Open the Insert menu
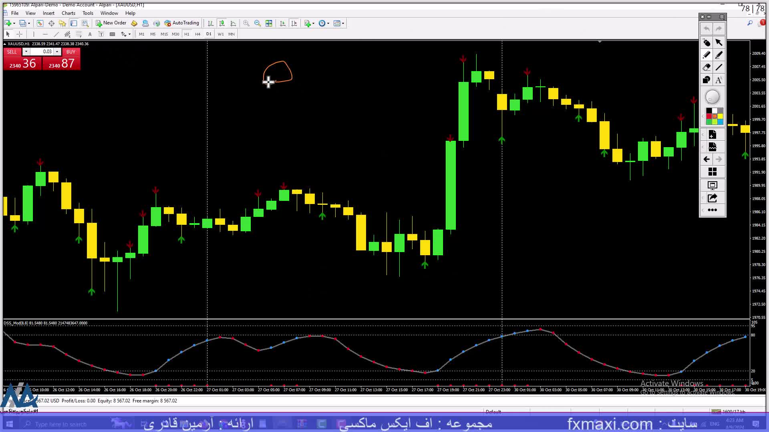Screen dimensions: 769x432 pos(48,13)
